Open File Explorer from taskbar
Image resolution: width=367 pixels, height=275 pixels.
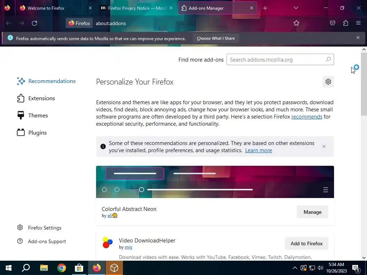tap(44, 268)
